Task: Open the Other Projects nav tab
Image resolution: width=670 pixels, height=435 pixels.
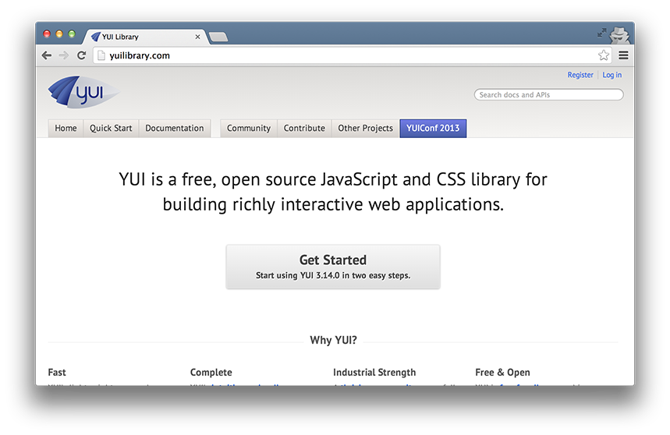Action: coord(365,128)
